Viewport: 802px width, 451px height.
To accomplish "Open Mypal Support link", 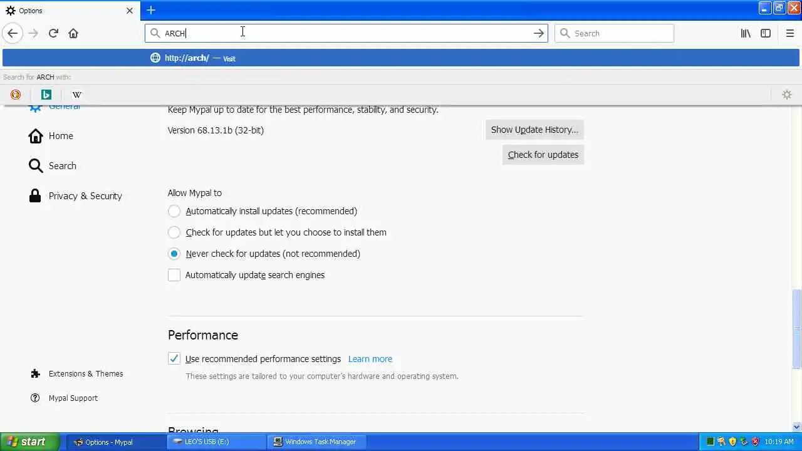I will click(x=64, y=398).
